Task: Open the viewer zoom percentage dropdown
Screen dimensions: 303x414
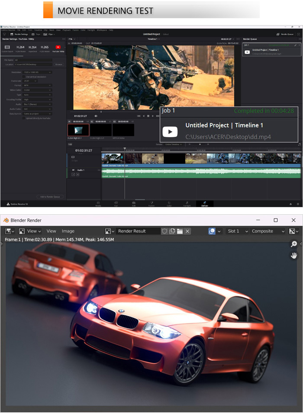Action: [72, 39]
